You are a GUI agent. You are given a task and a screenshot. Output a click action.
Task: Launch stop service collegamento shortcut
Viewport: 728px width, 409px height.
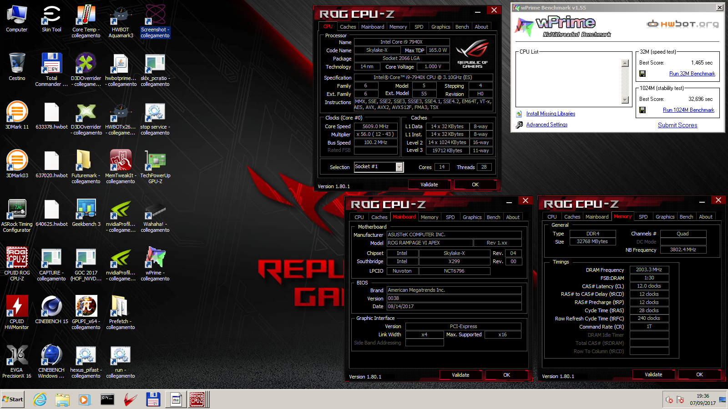click(155, 118)
